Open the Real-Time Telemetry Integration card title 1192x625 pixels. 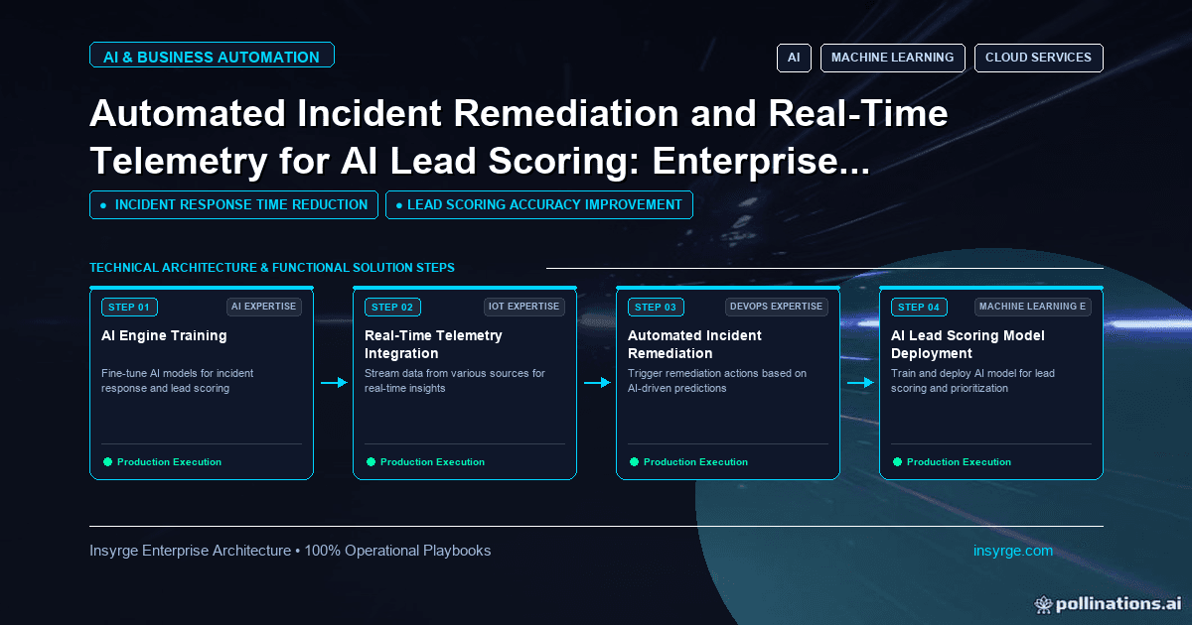coord(433,344)
